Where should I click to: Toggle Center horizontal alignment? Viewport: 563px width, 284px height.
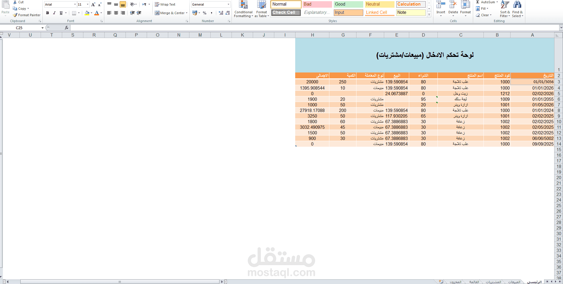click(116, 13)
